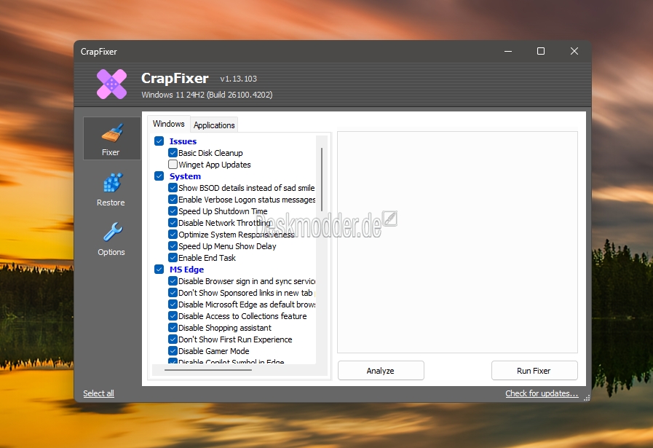Select the System category label
653x448 pixels.
(185, 176)
